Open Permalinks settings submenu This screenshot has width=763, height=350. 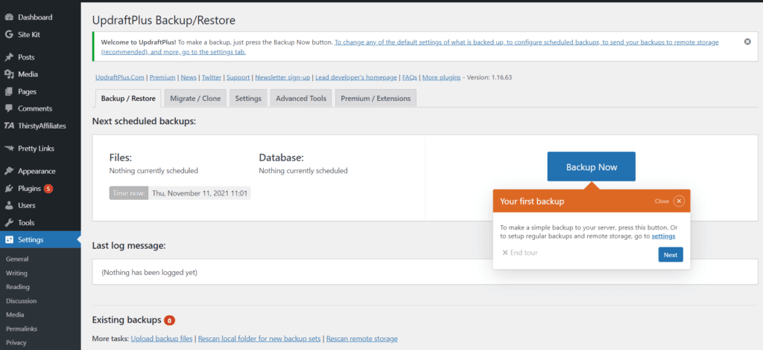coord(22,328)
